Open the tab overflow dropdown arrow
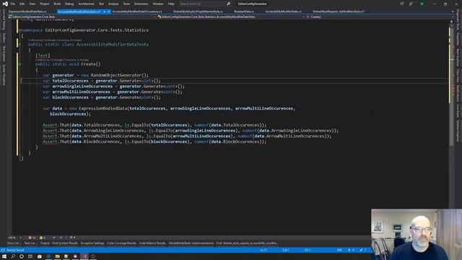 tap(453, 12)
